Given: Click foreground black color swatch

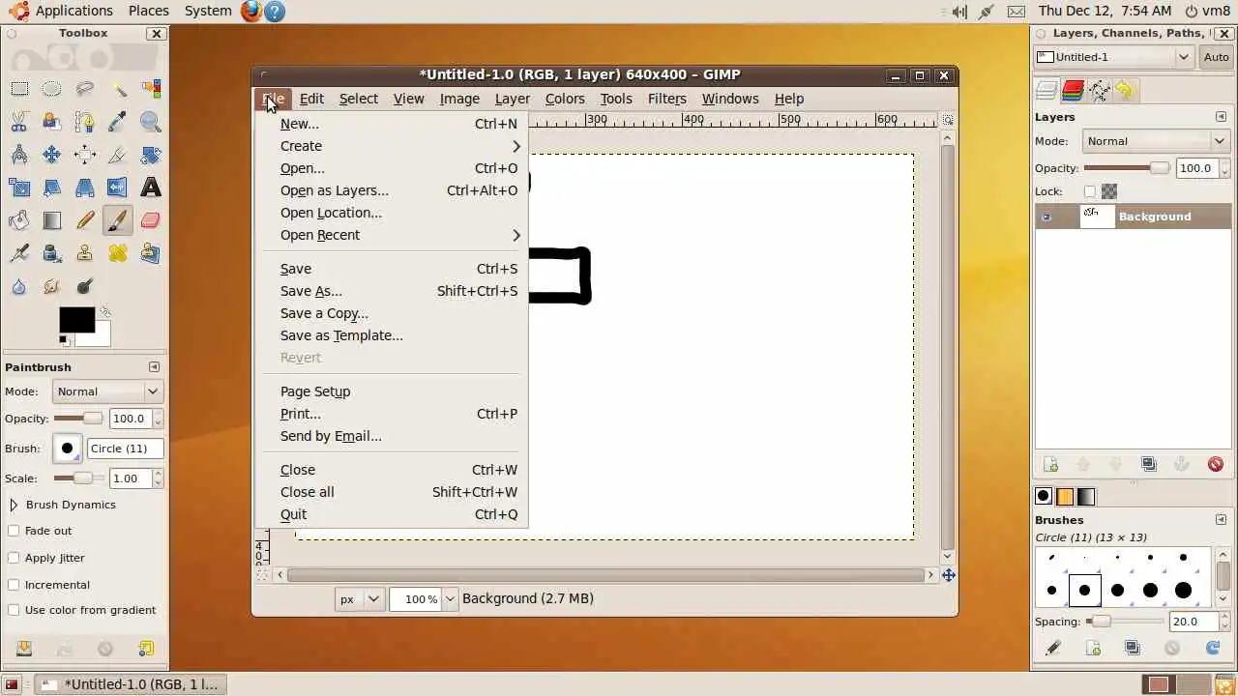Looking at the screenshot, I should coord(76,320).
